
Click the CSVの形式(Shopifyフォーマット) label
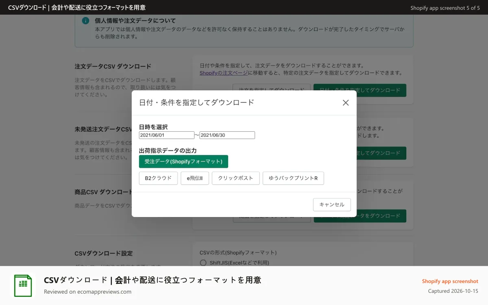click(x=238, y=253)
